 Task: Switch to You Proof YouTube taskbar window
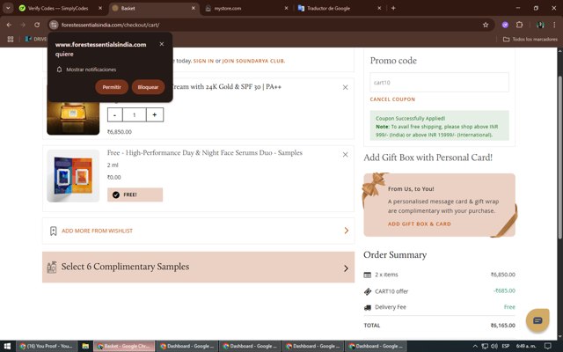47,346
